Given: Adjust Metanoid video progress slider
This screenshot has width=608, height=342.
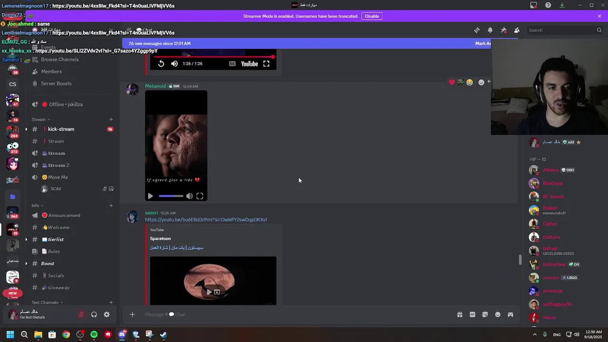Looking at the screenshot, I should [x=171, y=196].
